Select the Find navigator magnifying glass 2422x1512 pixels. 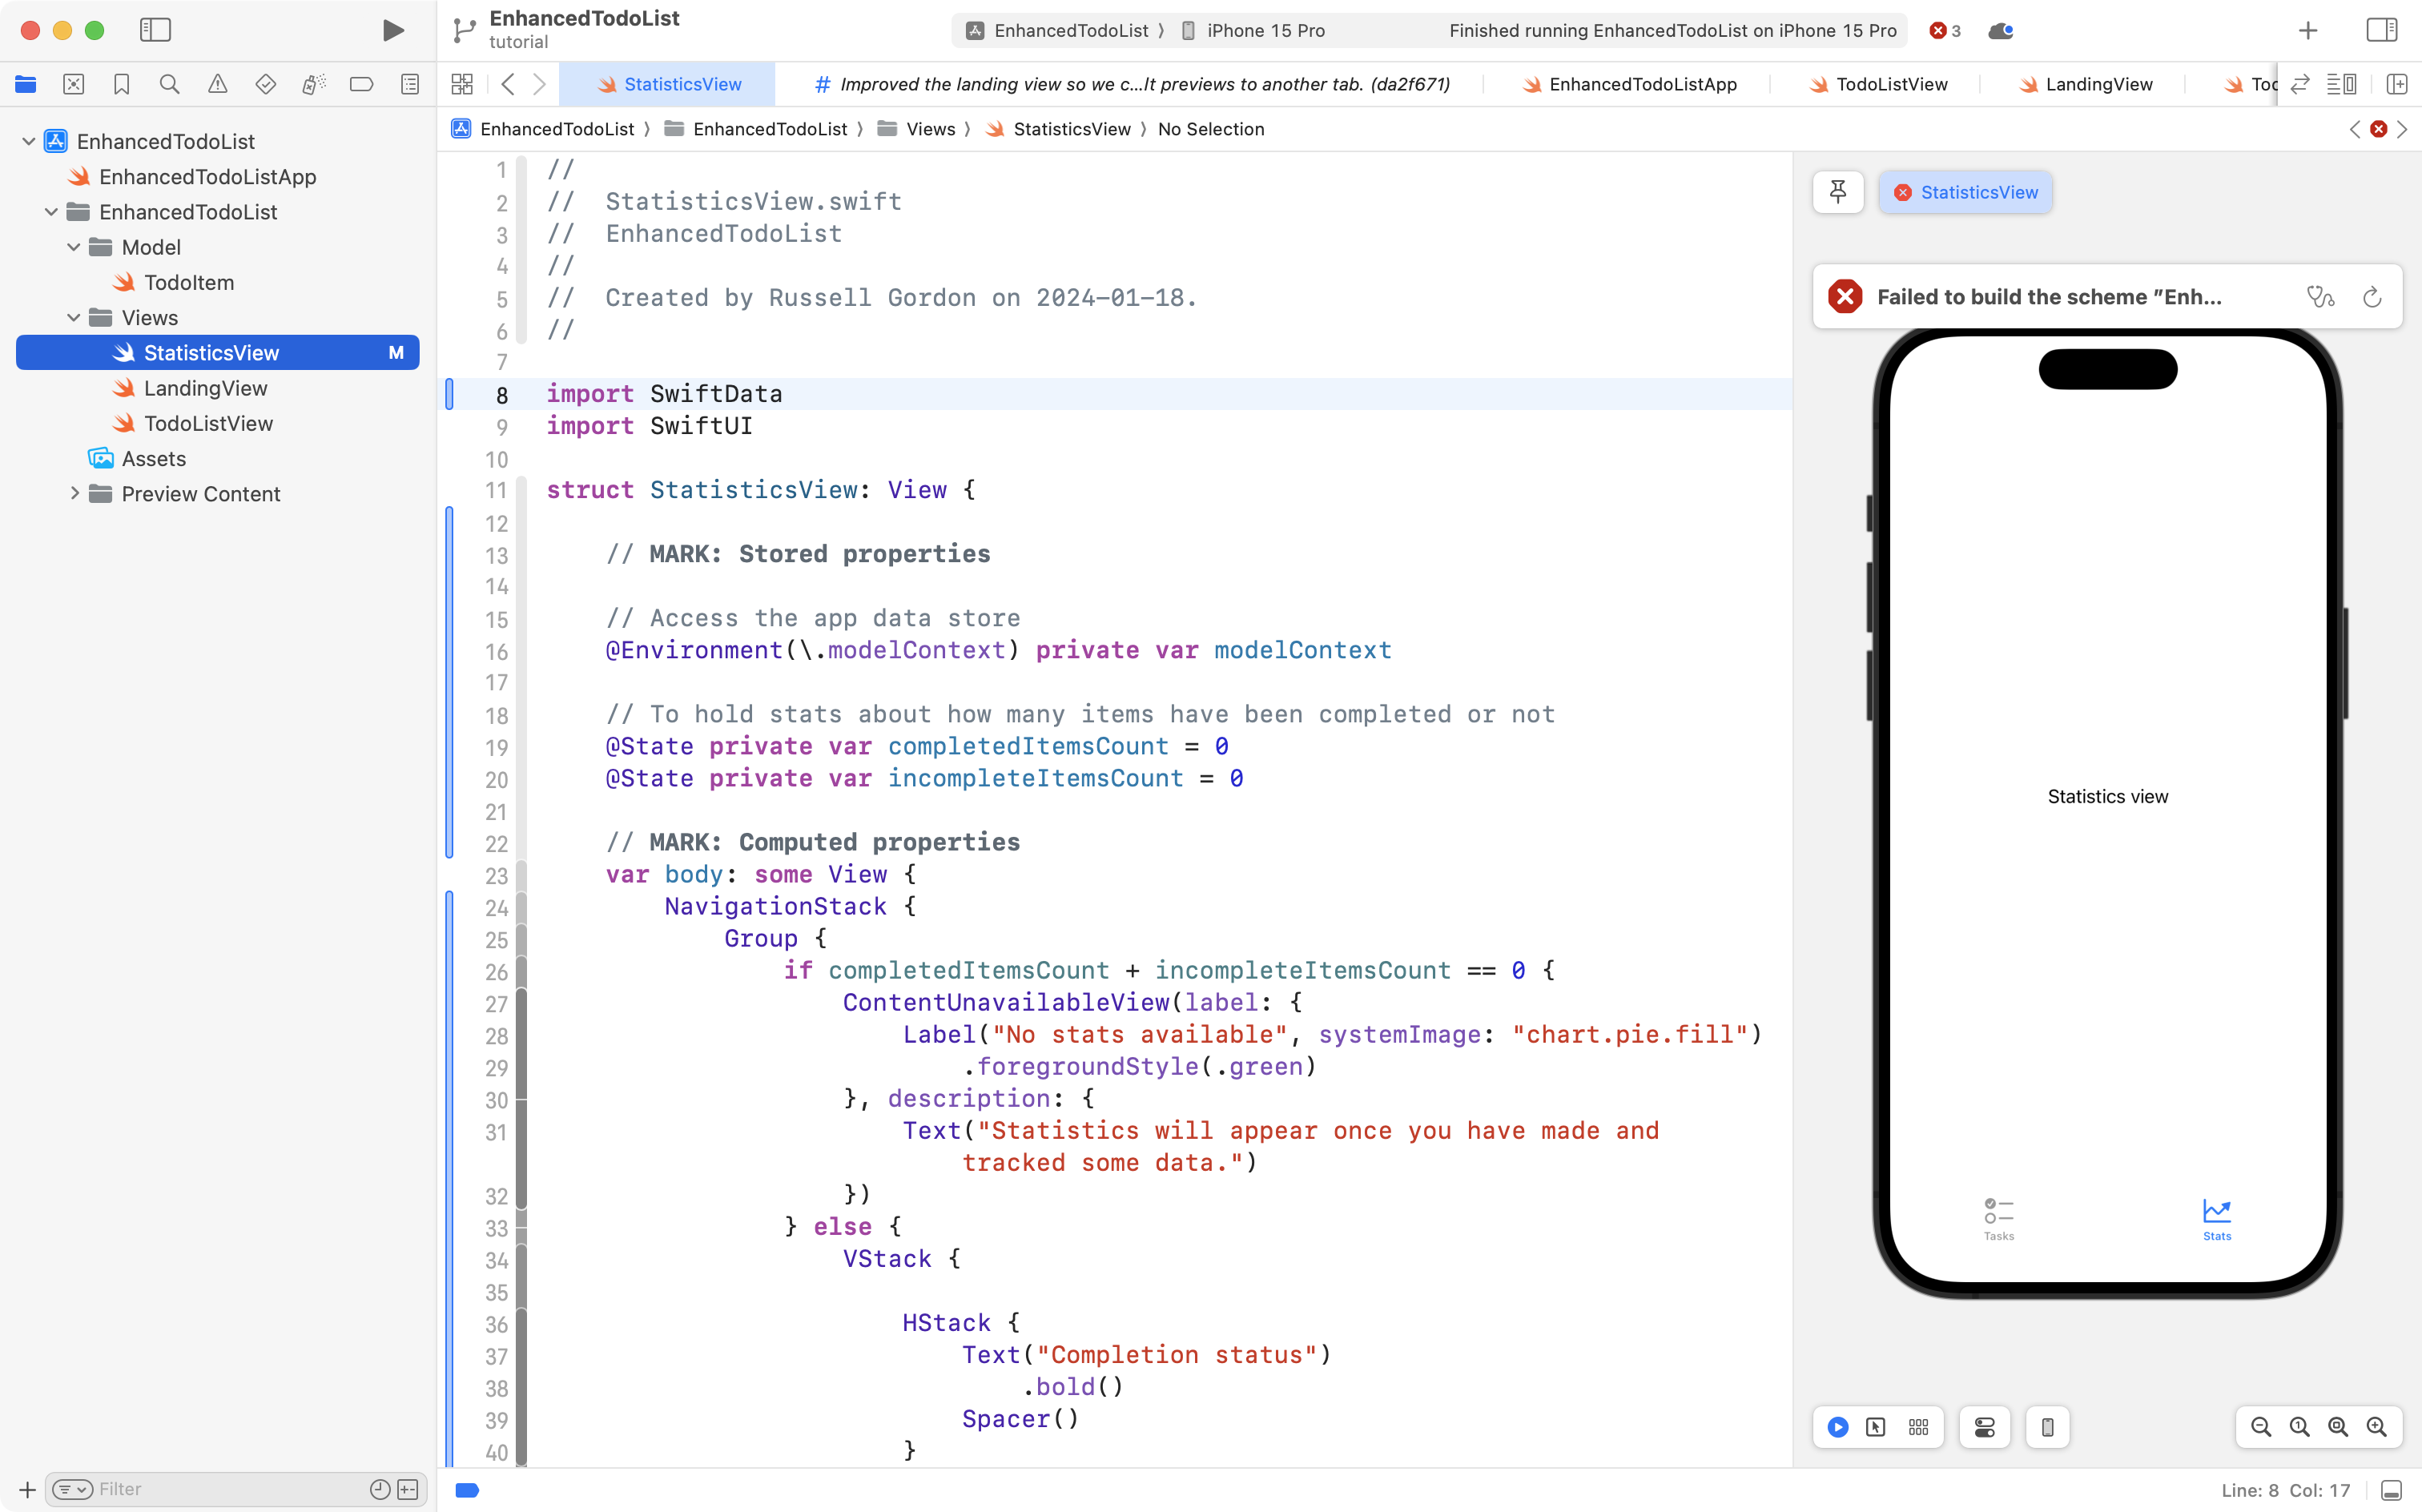click(x=169, y=84)
